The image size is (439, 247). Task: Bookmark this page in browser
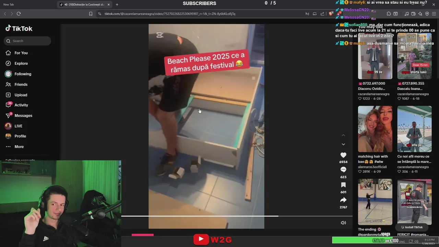(x=91, y=14)
